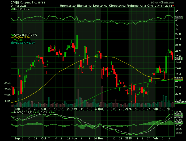
Task: Click the date 21-Feb-2025
Action: tap(18, 6)
